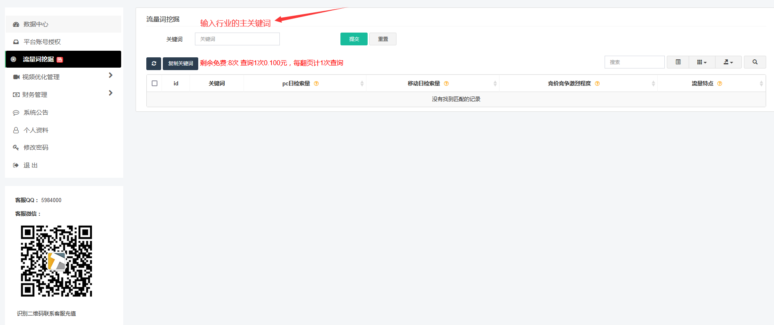The height and width of the screenshot is (325, 774).
Task: Click the 没有找到匹配的记录 empty row text
Action: click(456, 99)
